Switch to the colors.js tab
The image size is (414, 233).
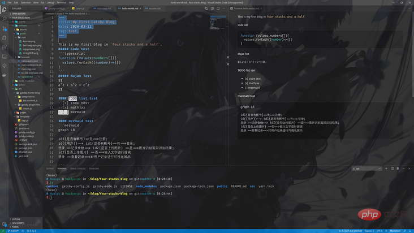80,8
